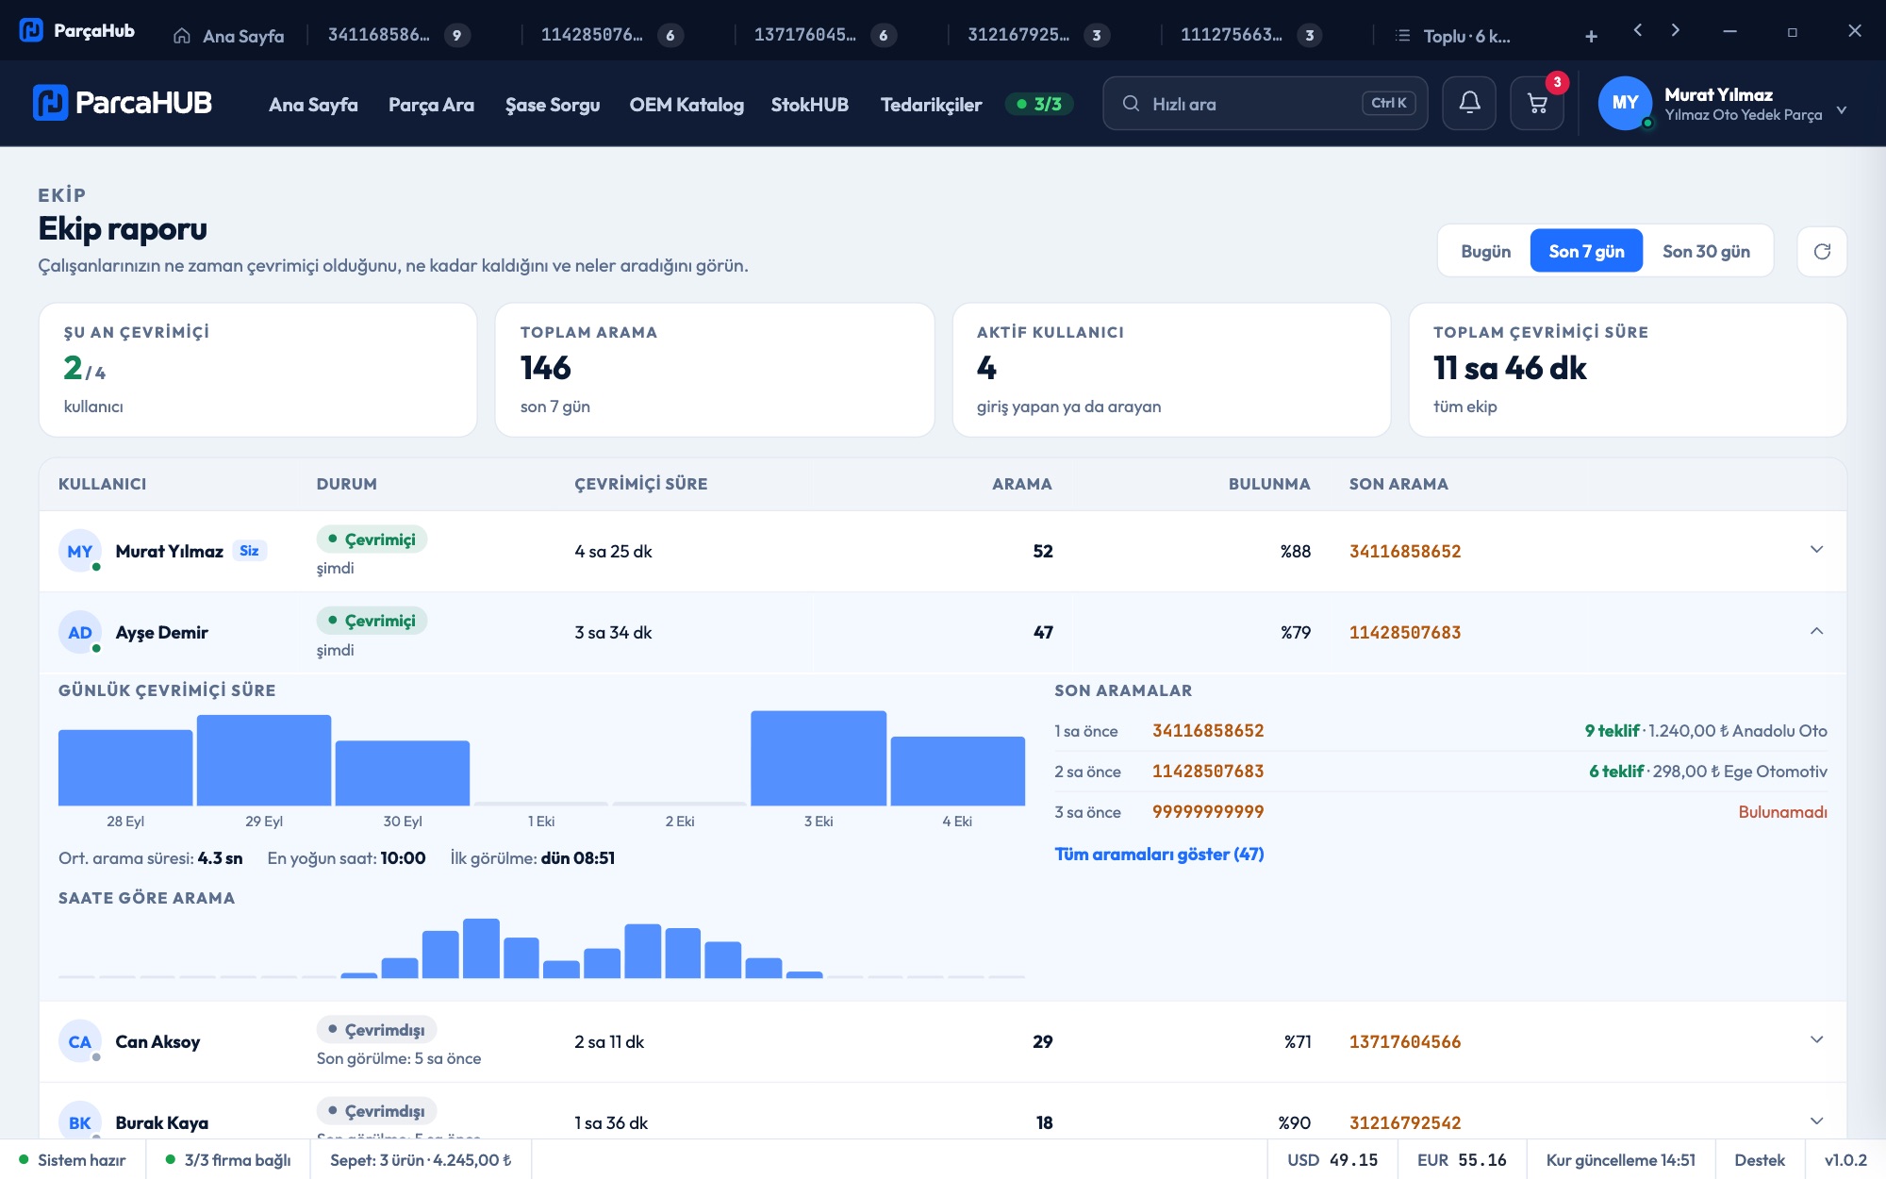The width and height of the screenshot is (1886, 1179).
Task: Switch to the 341168586 tab
Action: pyautogui.click(x=399, y=36)
